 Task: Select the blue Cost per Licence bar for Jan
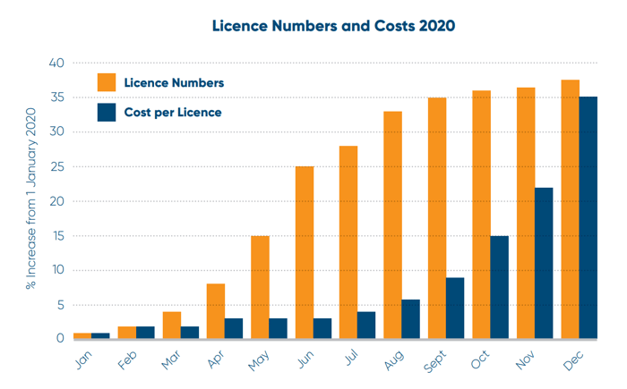(100, 336)
